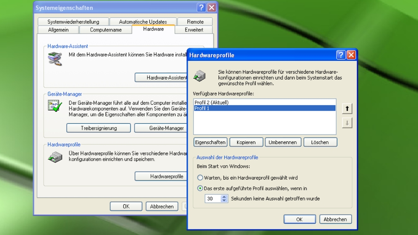Select 'Profil 2 (Aktuell)' in the list
418x235 pixels.
coord(211,103)
